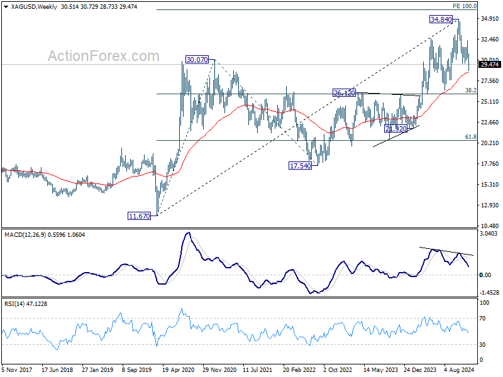The image size is (503, 377).
Task: Click the 29 Nov 2020 date label
Action: 219,370
